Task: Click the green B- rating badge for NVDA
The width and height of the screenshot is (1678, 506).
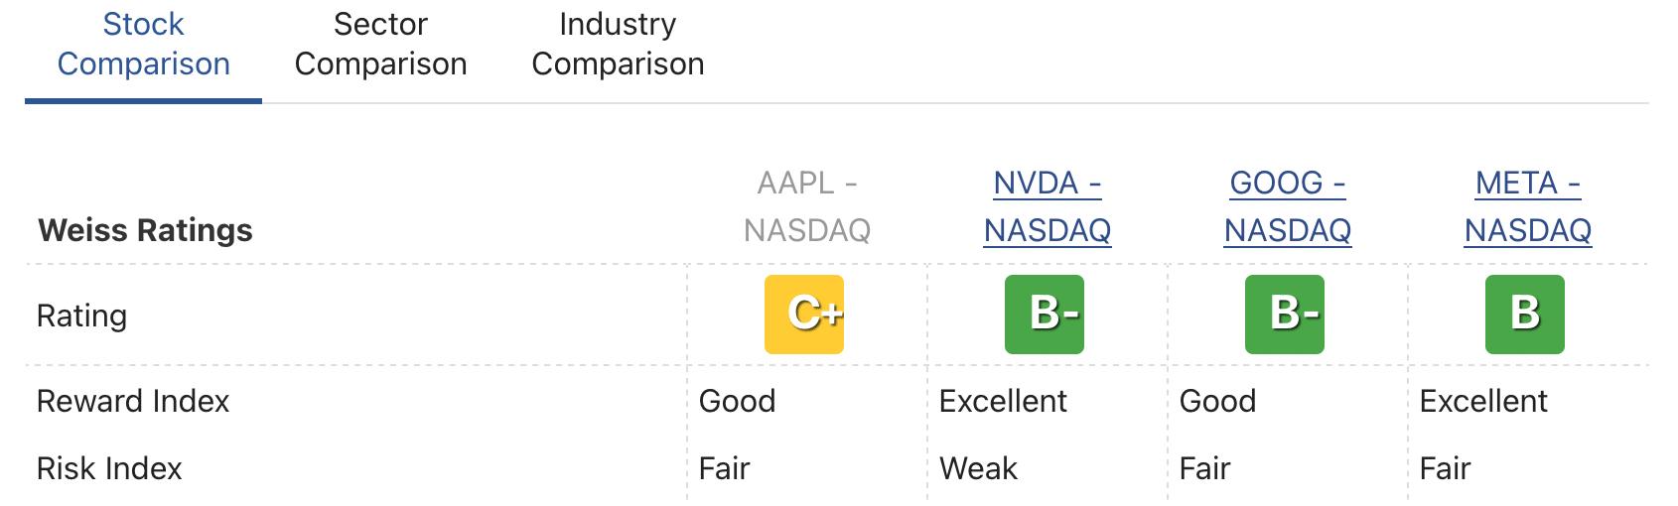Action: (1045, 315)
